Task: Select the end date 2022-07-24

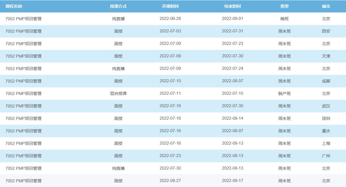Action: click(232, 68)
